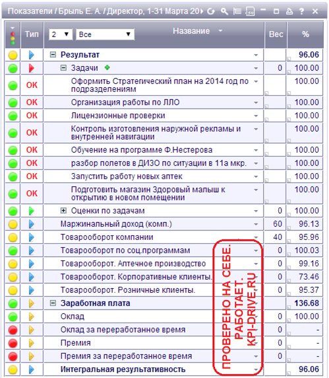Collapse the Заработная плата group
The width and height of the screenshot is (329, 378).
(53, 303)
